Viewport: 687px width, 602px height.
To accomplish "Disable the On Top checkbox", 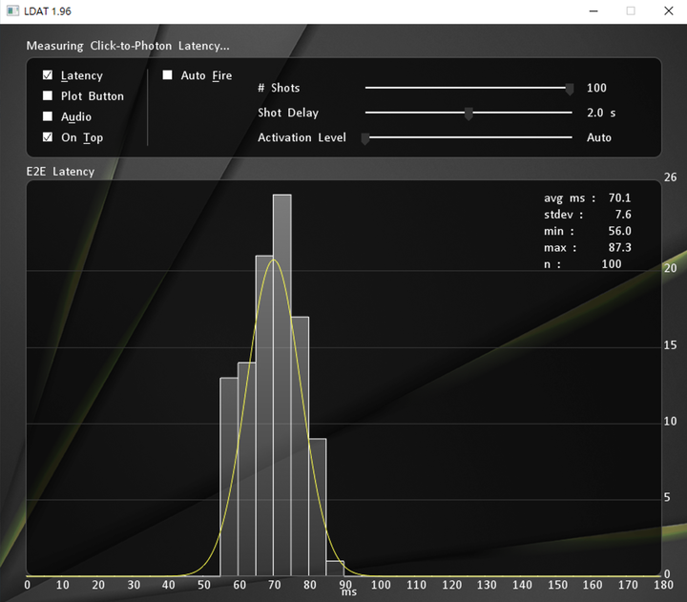I will click(48, 137).
